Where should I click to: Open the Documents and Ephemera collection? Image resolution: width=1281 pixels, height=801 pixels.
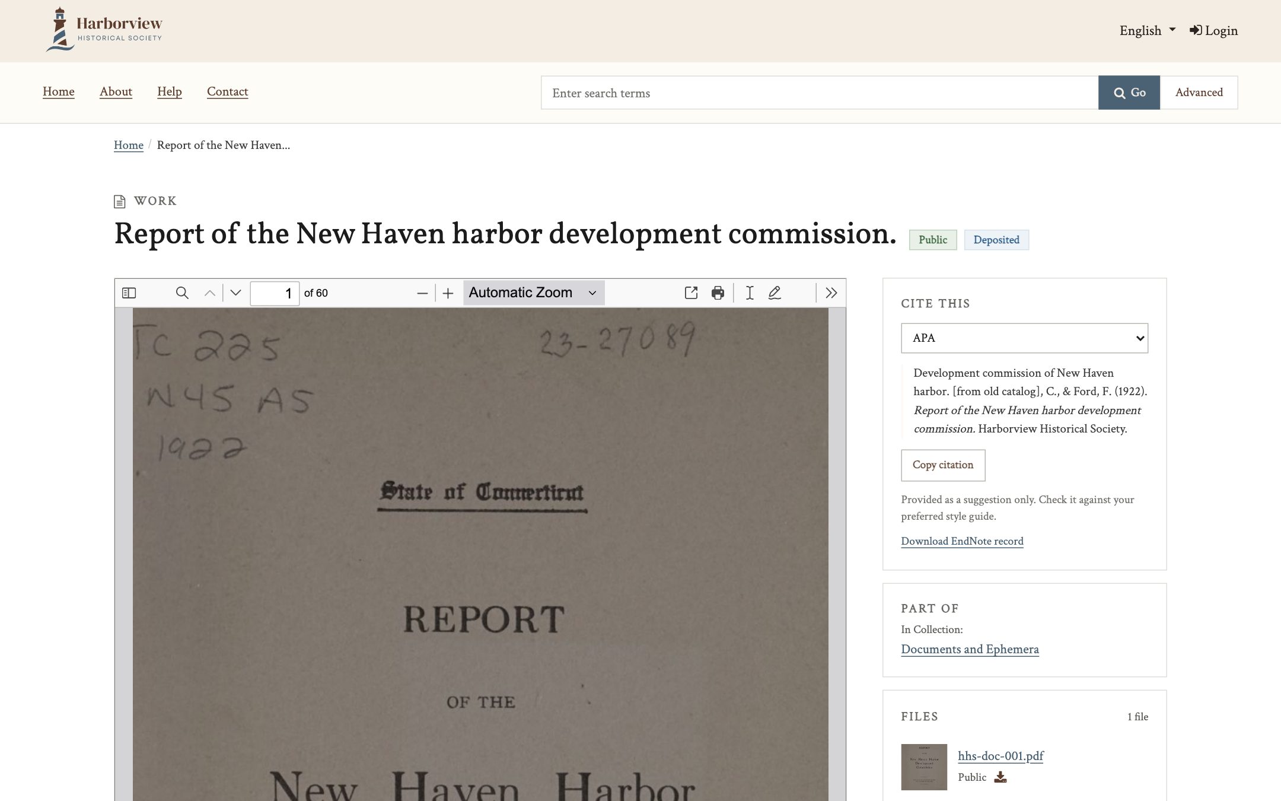coord(970,649)
